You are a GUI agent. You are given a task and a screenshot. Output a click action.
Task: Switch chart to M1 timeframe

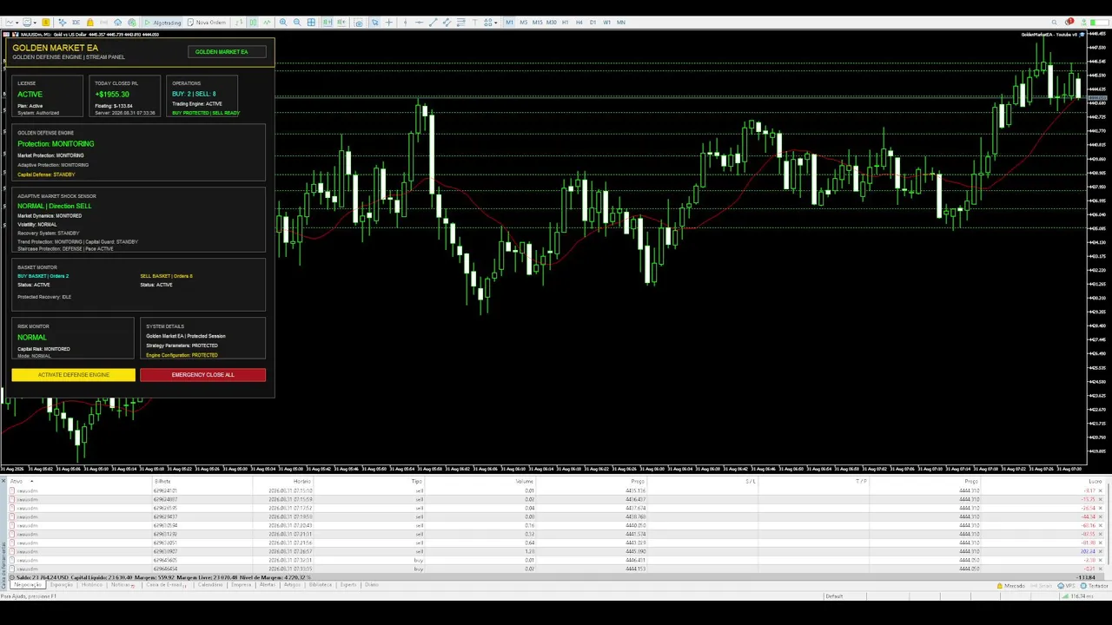[509, 22]
